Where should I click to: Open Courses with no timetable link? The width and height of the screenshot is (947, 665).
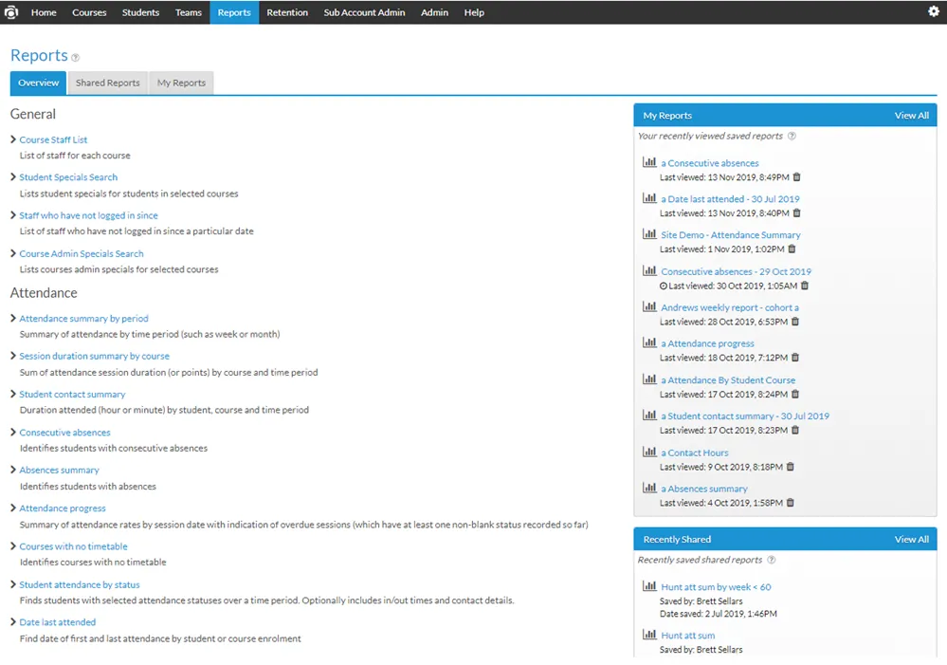[x=73, y=546]
